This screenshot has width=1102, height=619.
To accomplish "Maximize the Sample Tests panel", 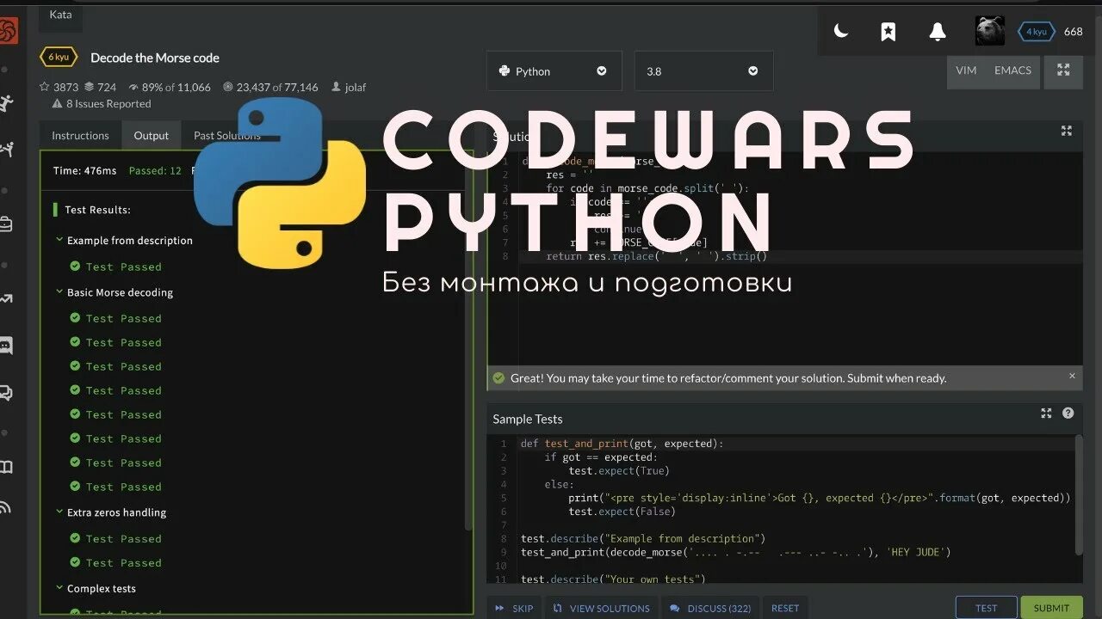I will click(1046, 414).
